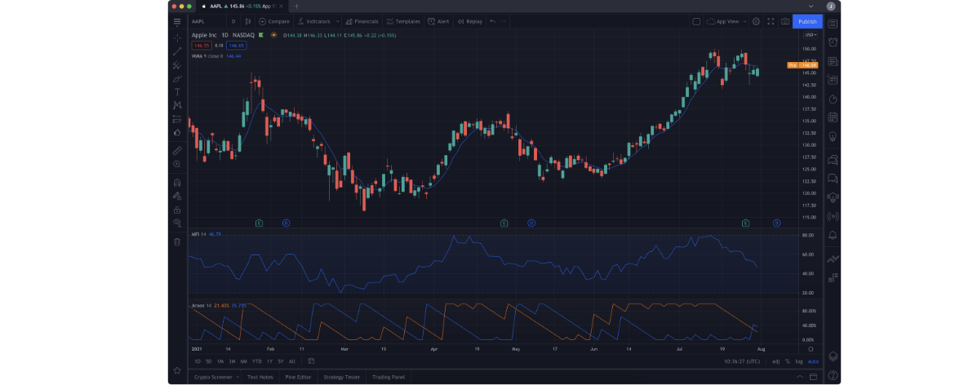This screenshot has height=385, width=964.
Task: Toggle auto scale
Action: click(x=813, y=361)
